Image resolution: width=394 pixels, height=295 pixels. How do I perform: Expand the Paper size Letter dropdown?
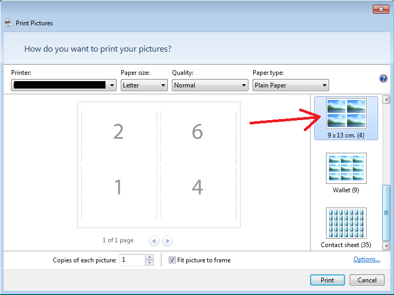pos(144,85)
